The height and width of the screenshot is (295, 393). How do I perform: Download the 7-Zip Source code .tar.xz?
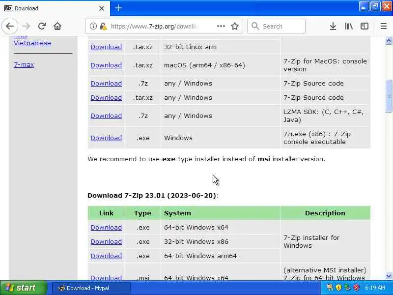coord(106,97)
